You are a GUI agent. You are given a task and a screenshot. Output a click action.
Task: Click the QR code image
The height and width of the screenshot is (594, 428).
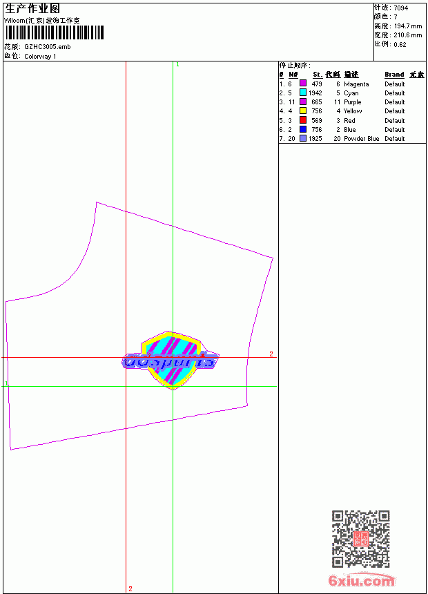coord(361,539)
